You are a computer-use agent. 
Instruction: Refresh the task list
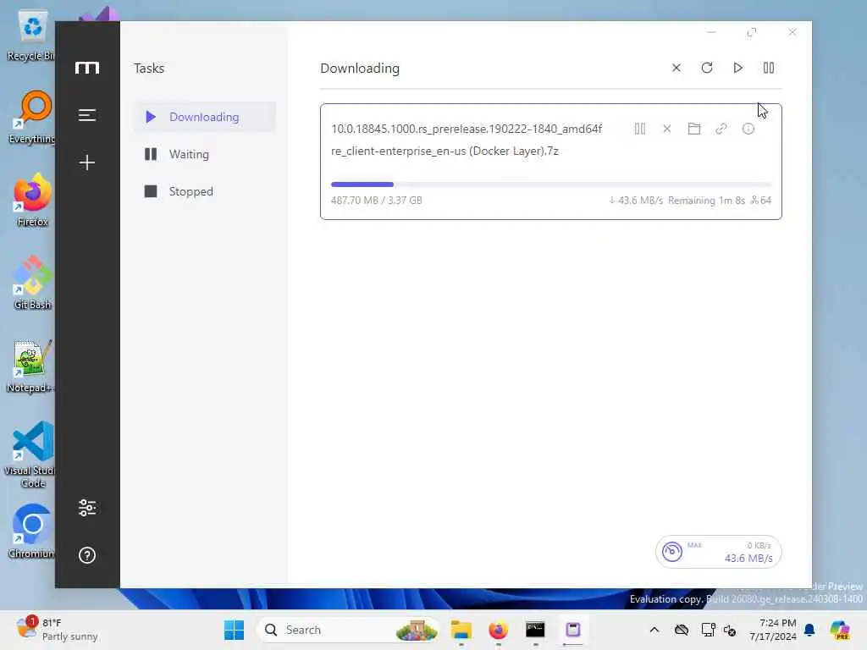click(x=707, y=68)
